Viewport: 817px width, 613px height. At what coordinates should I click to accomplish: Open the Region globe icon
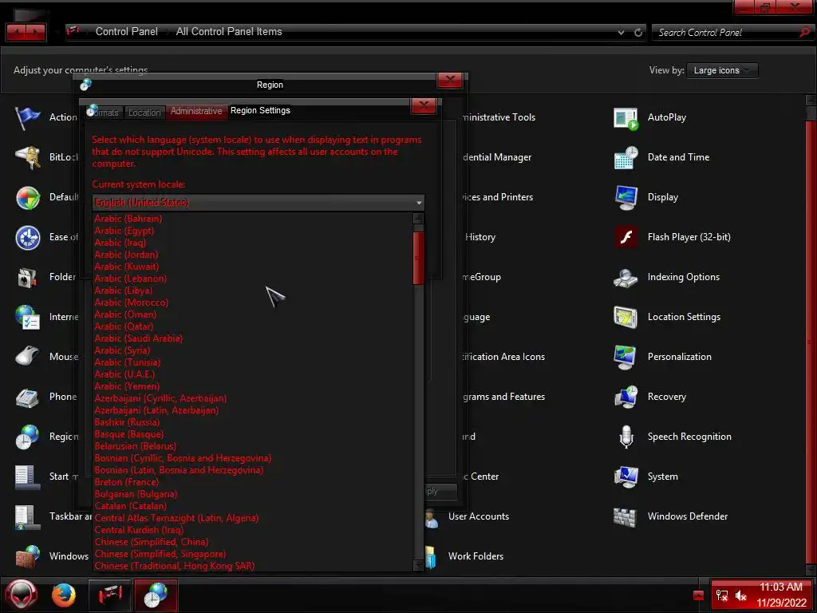point(28,437)
